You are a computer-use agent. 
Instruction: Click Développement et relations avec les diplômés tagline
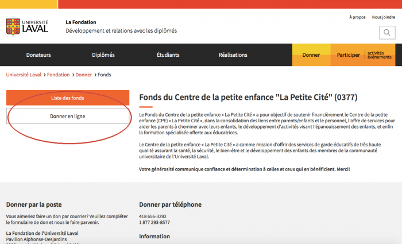click(x=121, y=31)
